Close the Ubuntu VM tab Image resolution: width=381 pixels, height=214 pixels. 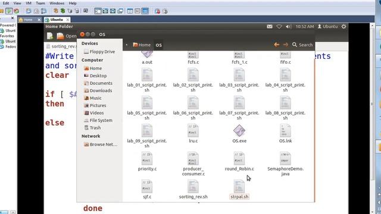point(67,20)
